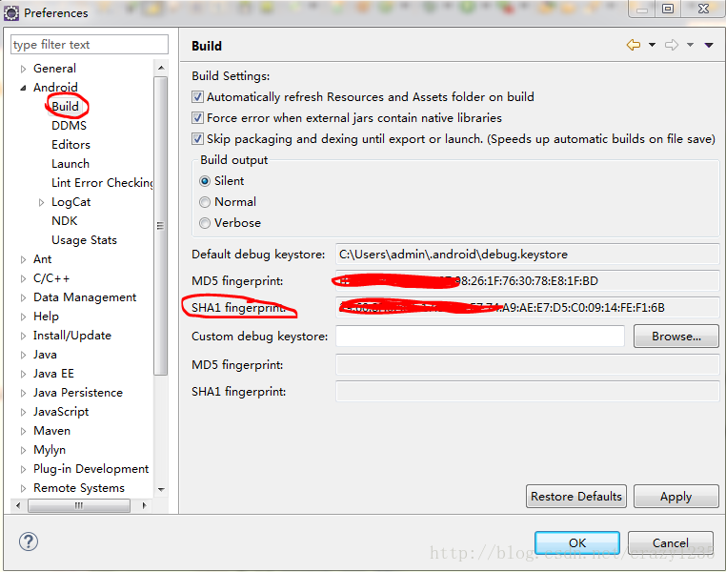Screen dimensions: 726x572
Task: Click the tree horizontal scrollbar thumb
Action: pos(79,505)
